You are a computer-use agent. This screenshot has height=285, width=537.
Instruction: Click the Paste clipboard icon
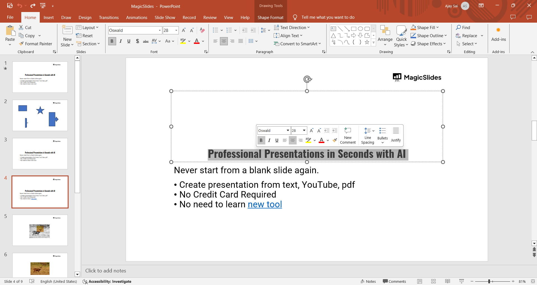pyautogui.click(x=10, y=31)
